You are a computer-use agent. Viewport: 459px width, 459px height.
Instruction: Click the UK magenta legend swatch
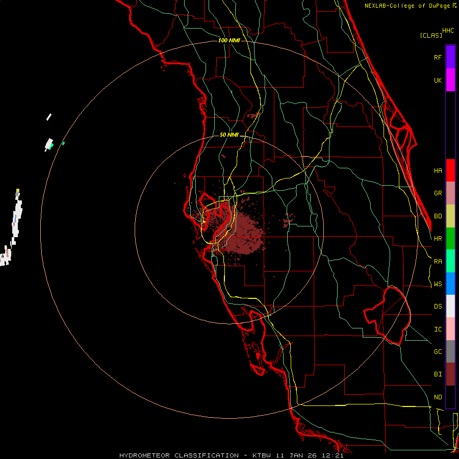[450, 80]
